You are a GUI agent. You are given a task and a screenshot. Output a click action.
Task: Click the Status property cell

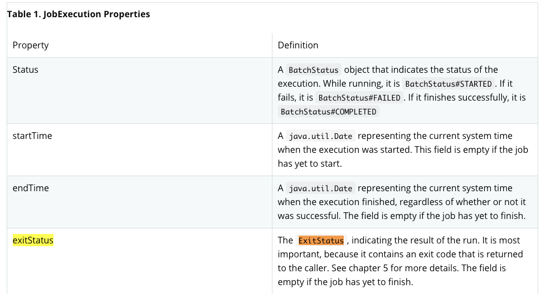pyautogui.click(x=139, y=91)
